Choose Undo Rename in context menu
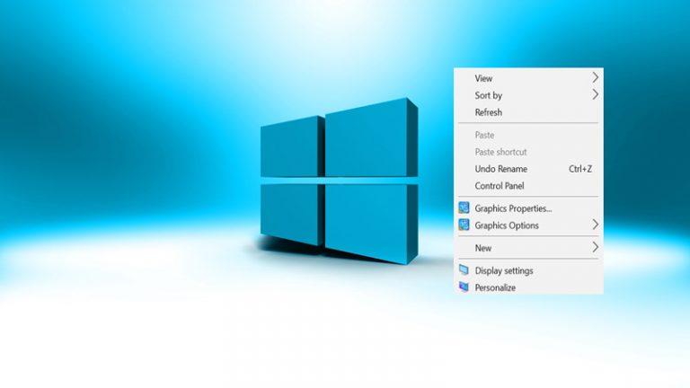The height and width of the screenshot is (388, 690). tap(528, 169)
